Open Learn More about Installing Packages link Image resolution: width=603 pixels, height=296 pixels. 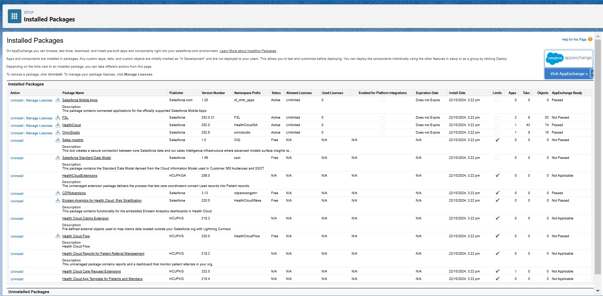(248, 51)
